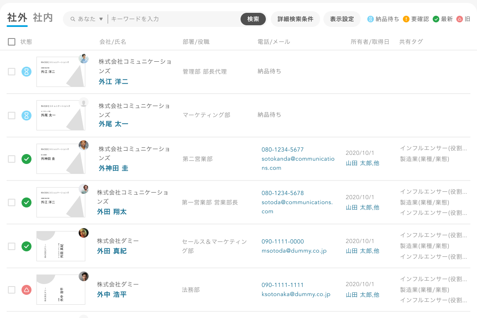Open 詳細検索条件 advanced search options
The height and width of the screenshot is (318, 477).
pyautogui.click(x=295, y=19)
